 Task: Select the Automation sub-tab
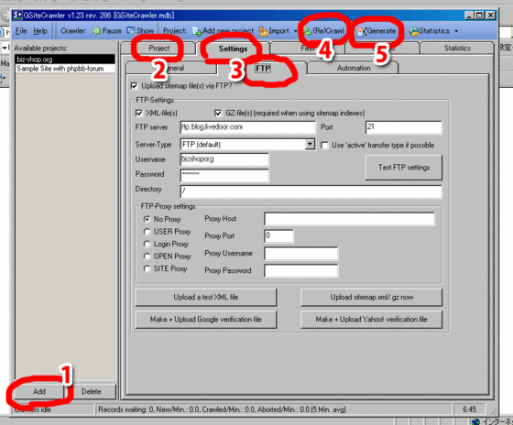tap(354, 68)
